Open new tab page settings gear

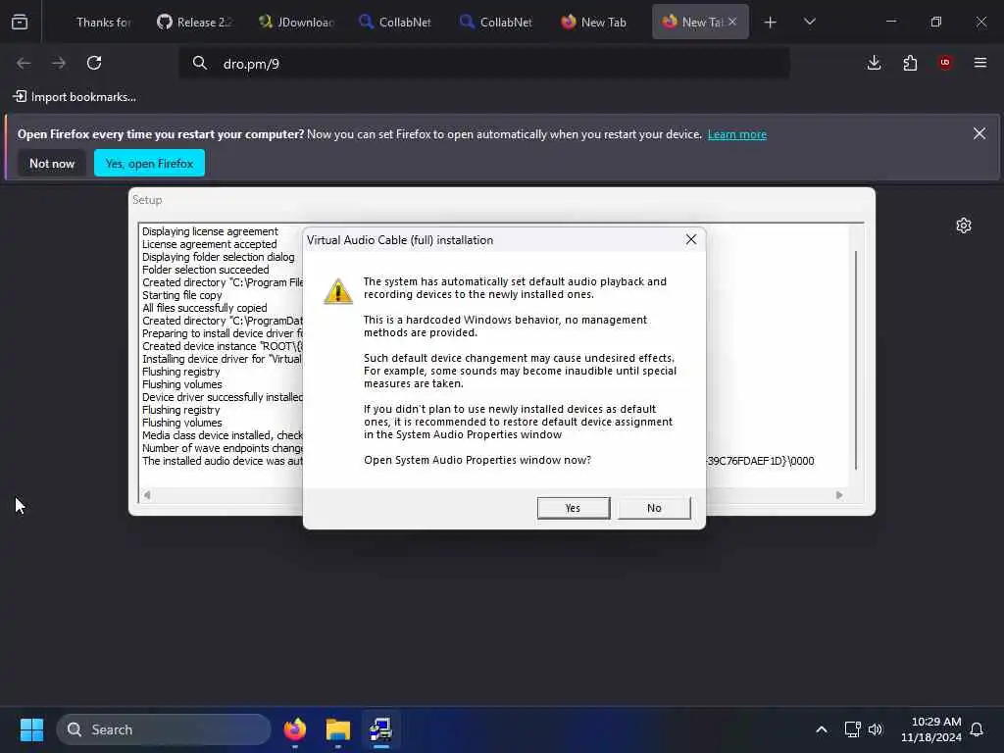coord(964,226)
